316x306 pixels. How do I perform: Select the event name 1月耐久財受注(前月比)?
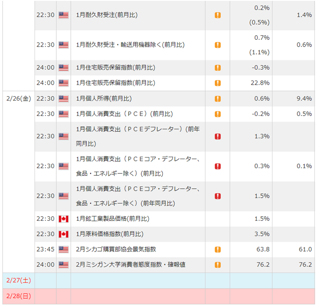pos(107,15)
